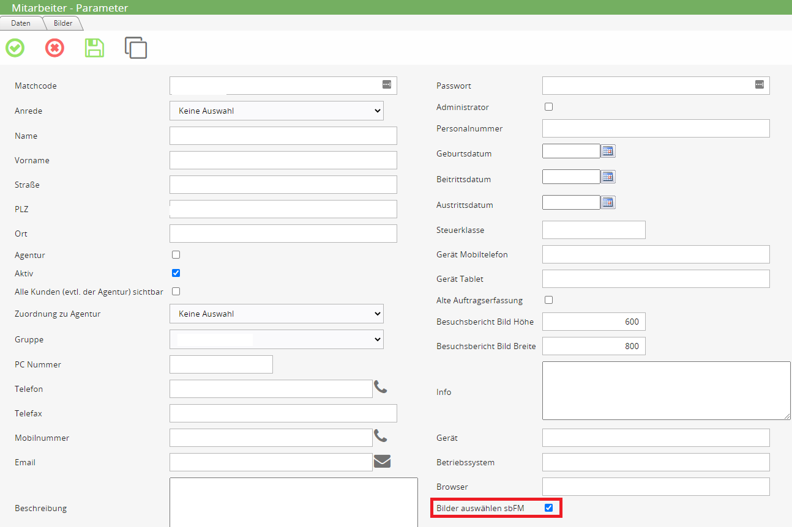This screenshot has height=527, width=792.
Task: Focus the Email input field
Action: [x=271, y=462]
